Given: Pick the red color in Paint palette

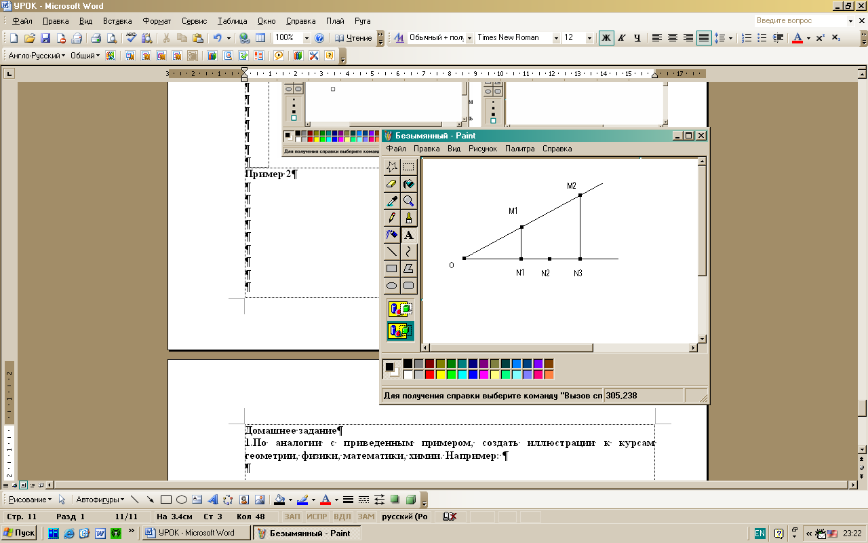Looking at the screenshot, I should point(429,374).
